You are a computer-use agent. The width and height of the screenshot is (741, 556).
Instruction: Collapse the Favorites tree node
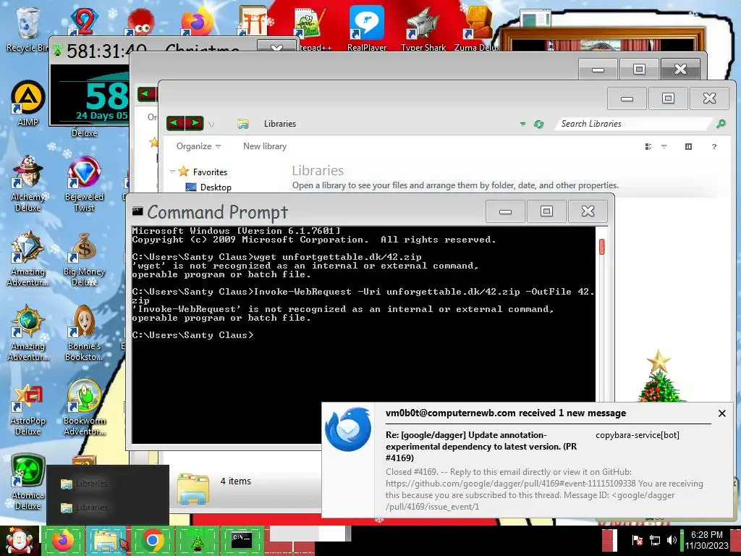pyautogui.click(x=172, y=172)
